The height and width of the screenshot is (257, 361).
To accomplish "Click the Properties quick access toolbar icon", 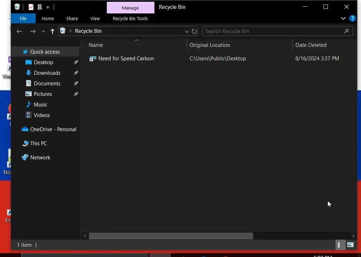I will point(31,7).
